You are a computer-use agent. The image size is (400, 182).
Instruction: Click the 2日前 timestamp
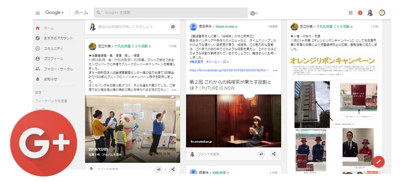click(x=375, y=26)
